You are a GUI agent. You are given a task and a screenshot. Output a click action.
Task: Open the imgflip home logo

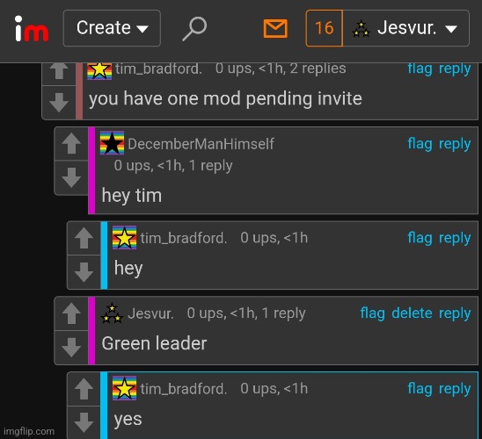coord(32,28)
